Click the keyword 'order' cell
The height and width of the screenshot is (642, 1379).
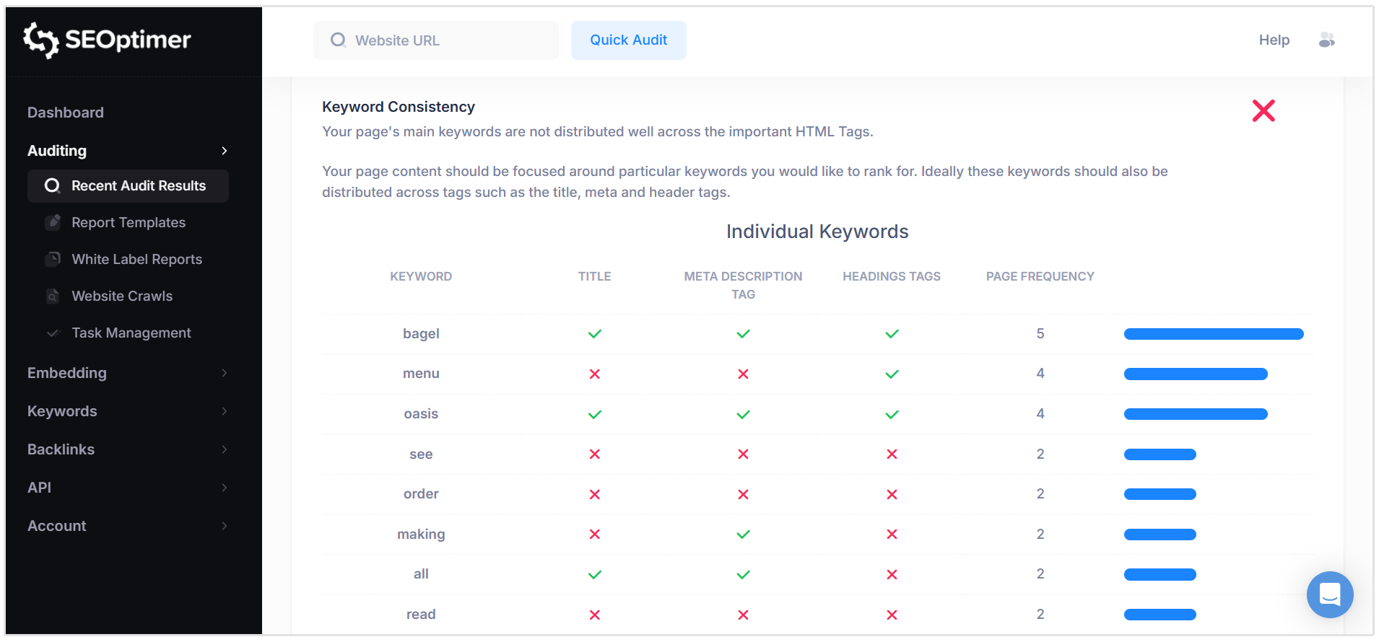click(421, 493)
